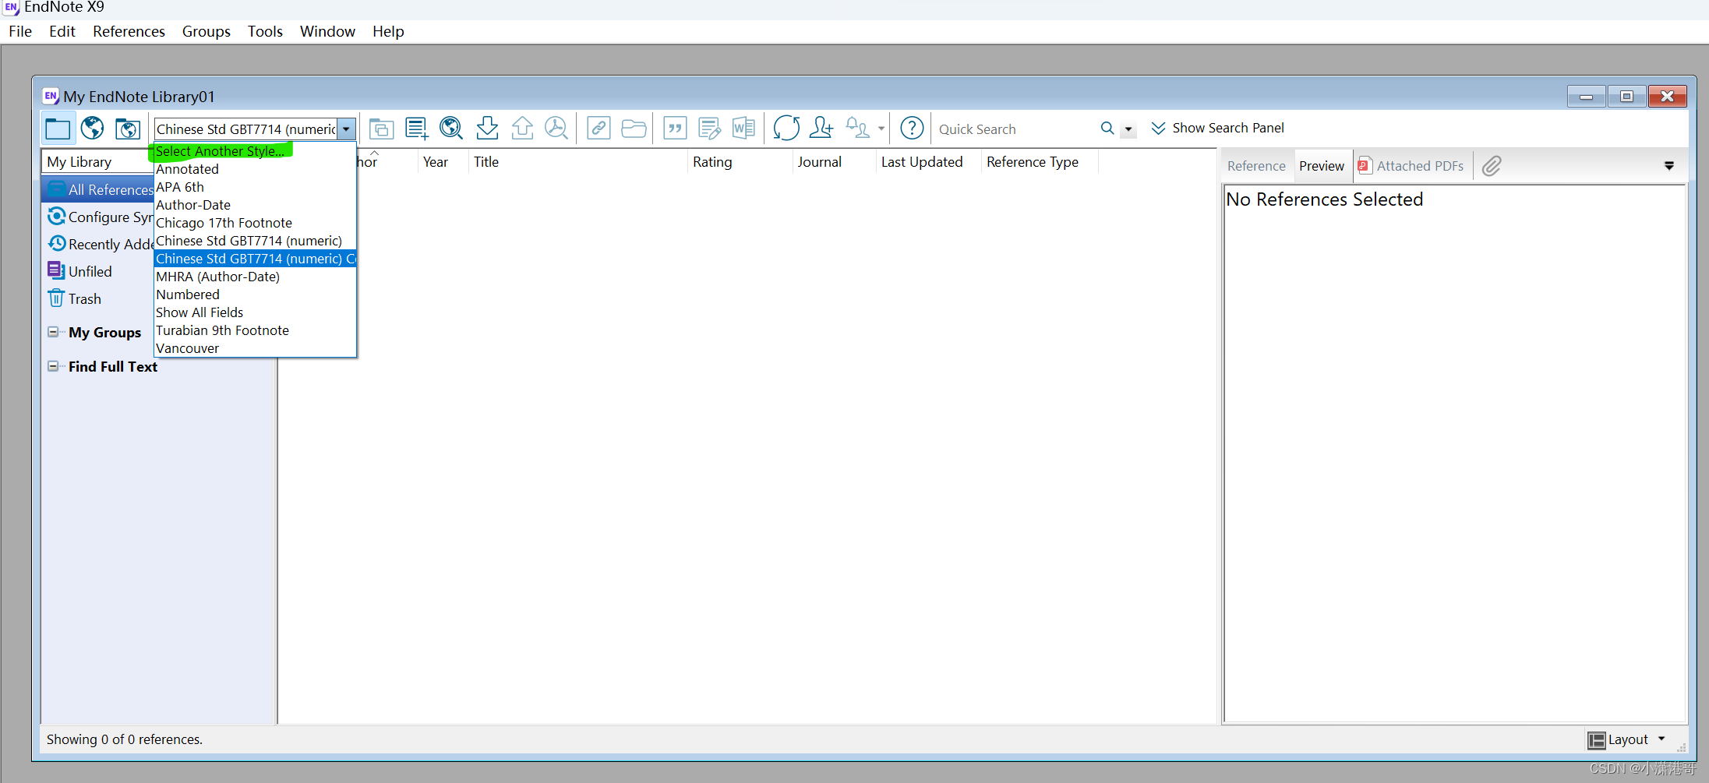1709x783 pixels.
Task: Open the My Library sidebar header
Action: pos(97,162)
